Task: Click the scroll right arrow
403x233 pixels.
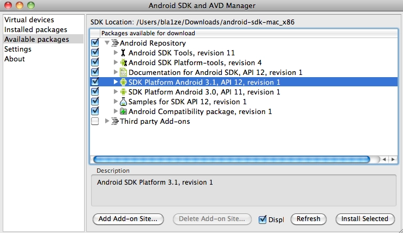Action: 393,159
